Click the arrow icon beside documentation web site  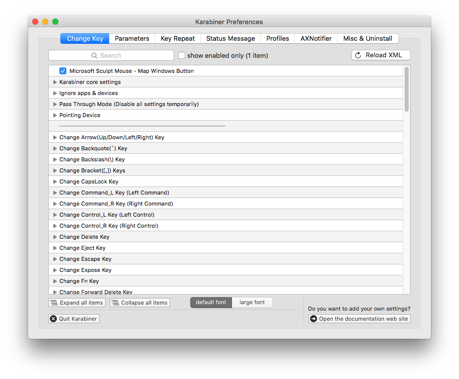(314, 319)
